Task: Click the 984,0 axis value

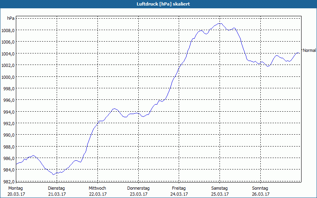Action: 9,170
